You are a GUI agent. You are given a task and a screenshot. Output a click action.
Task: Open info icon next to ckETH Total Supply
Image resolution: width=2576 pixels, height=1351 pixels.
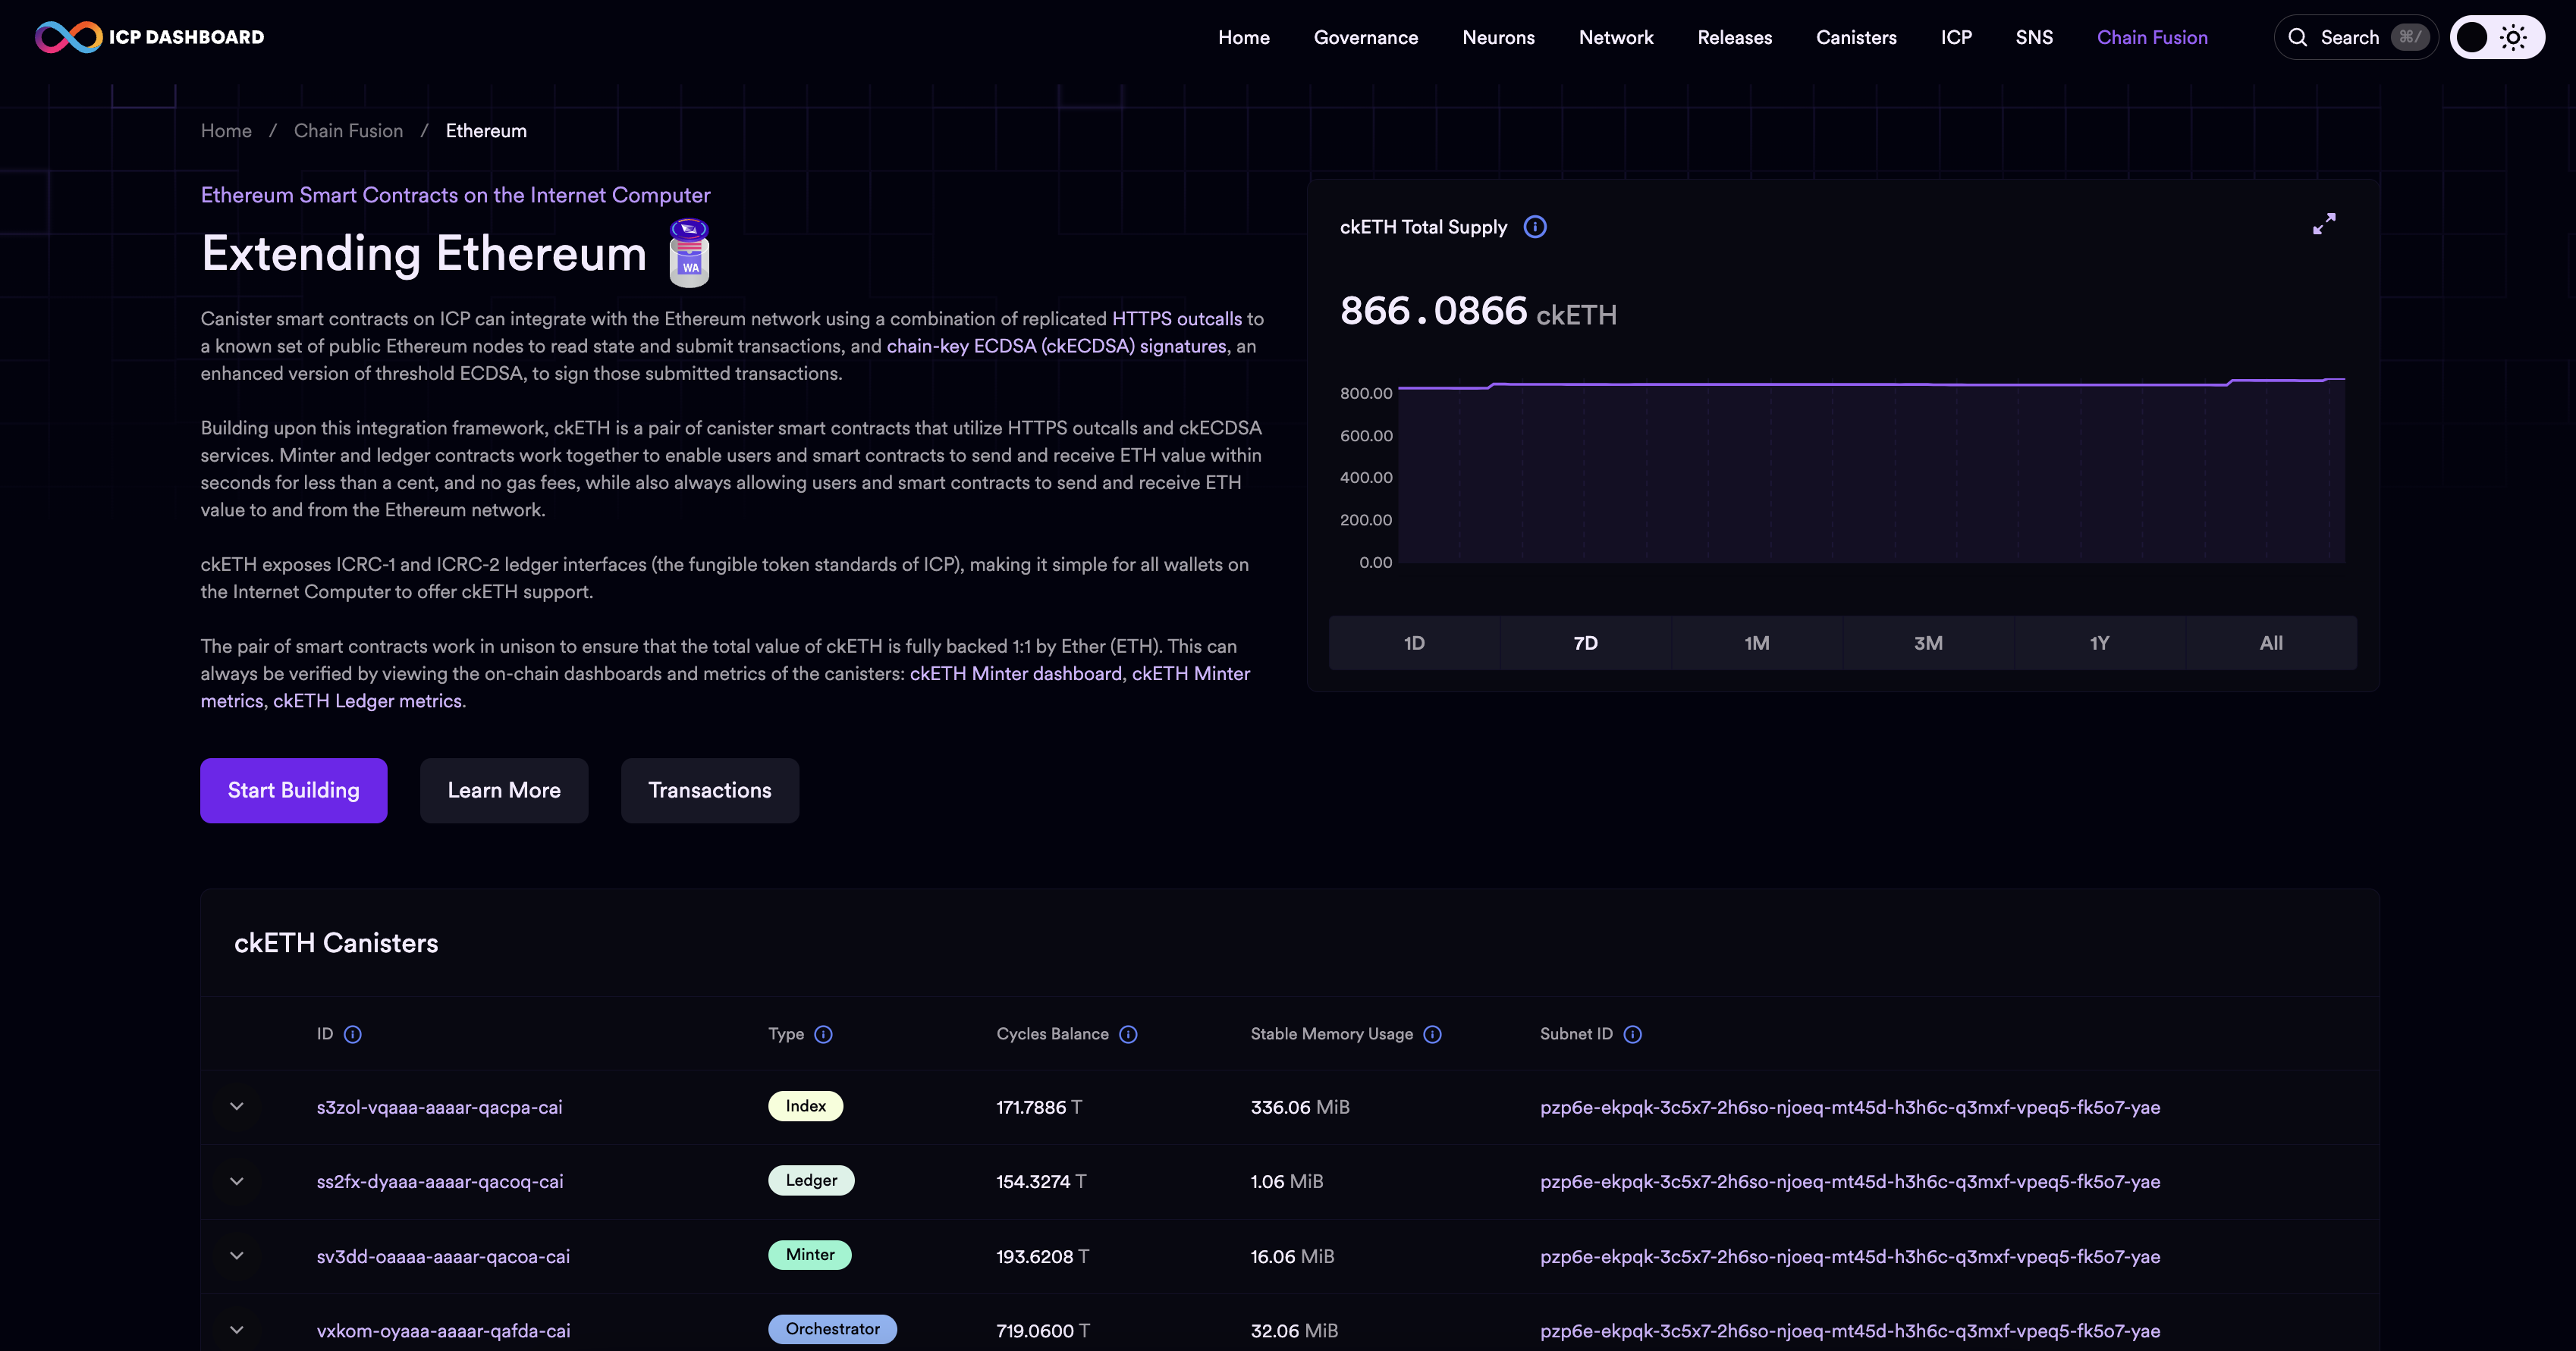tap(1535, 227)
